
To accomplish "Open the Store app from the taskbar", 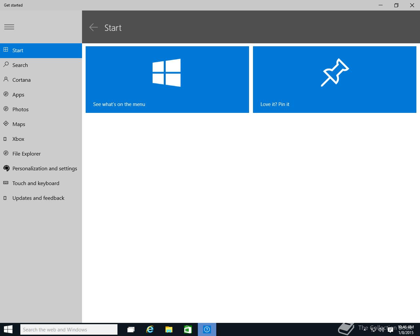I will [188, 329].
